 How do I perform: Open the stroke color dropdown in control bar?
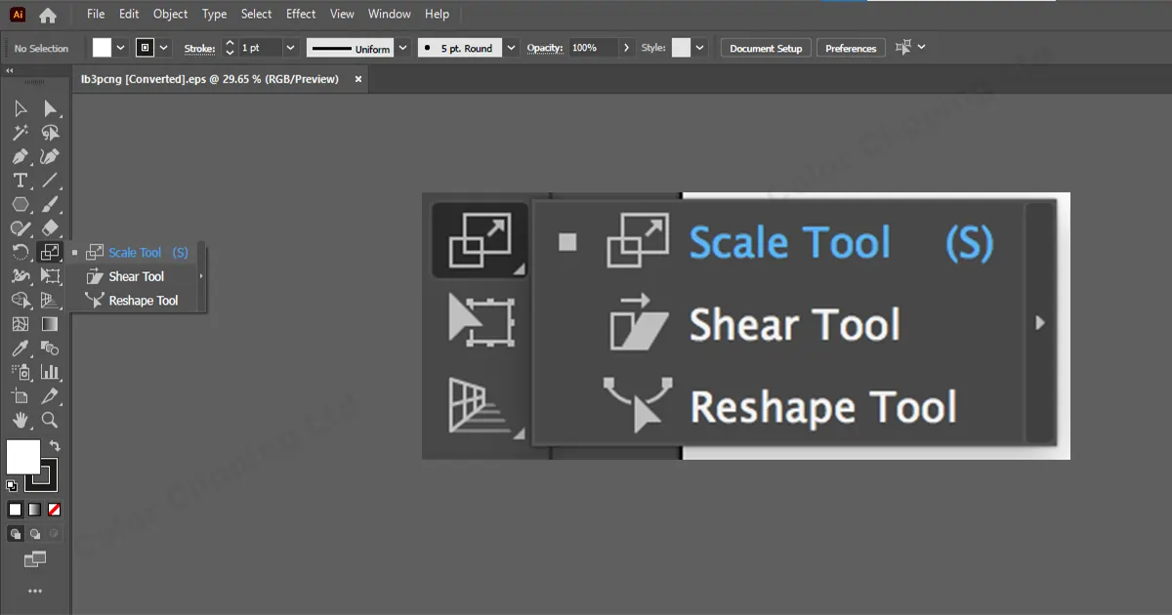(x=163, y=48)
